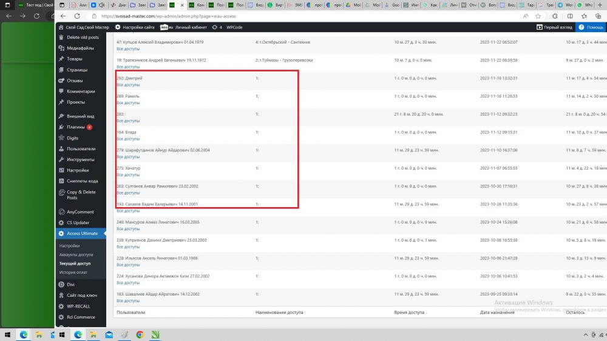Launch Chrome from the Windows taskbar
The height and width of the screenshot is (341, 607).
pyautogui.click(x=139, y=334)
